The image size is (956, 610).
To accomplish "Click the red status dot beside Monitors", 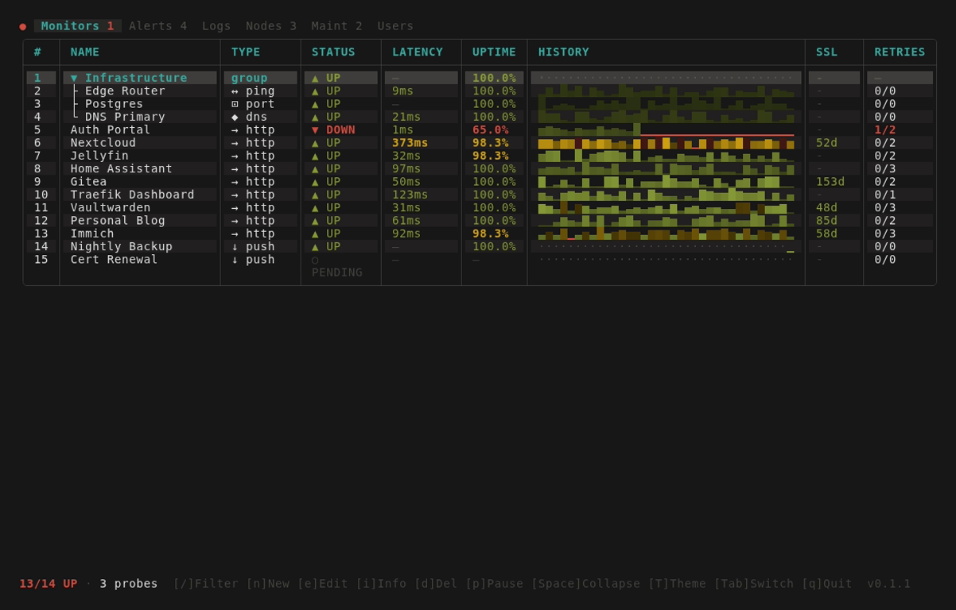I will [x=23, y=26].
